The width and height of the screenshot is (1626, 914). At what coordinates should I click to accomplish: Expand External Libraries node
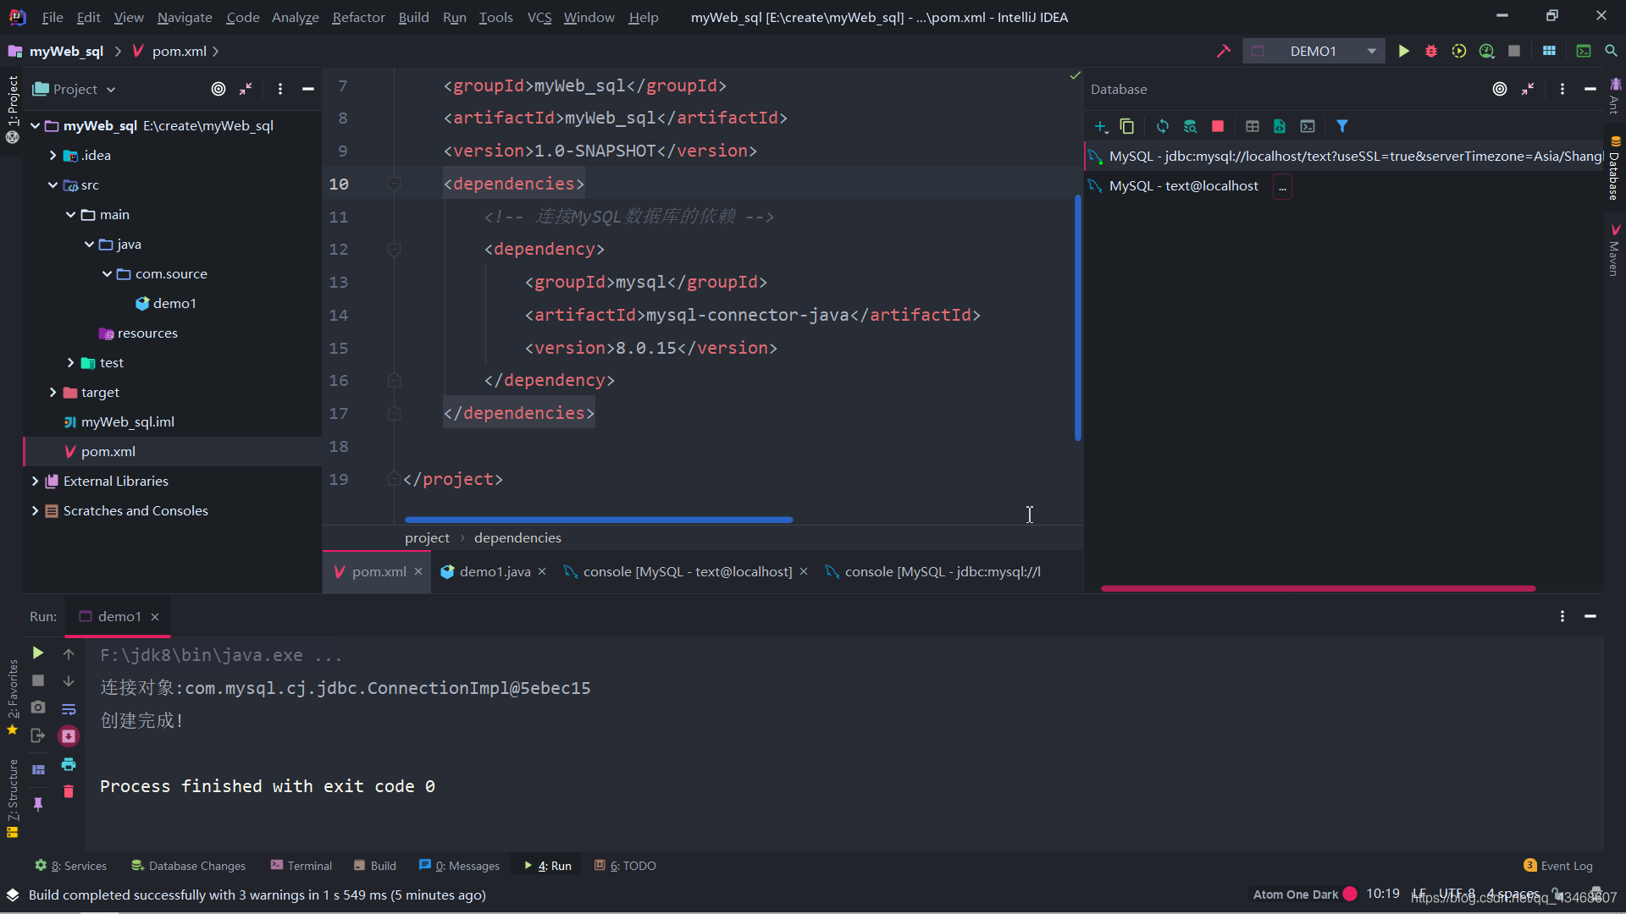pos(35,481)
